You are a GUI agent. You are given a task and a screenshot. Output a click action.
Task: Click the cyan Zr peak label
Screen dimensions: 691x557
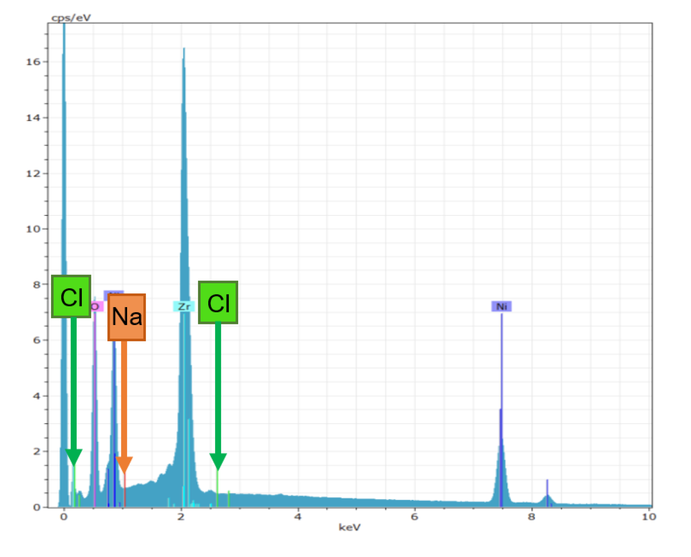(184, 306)
